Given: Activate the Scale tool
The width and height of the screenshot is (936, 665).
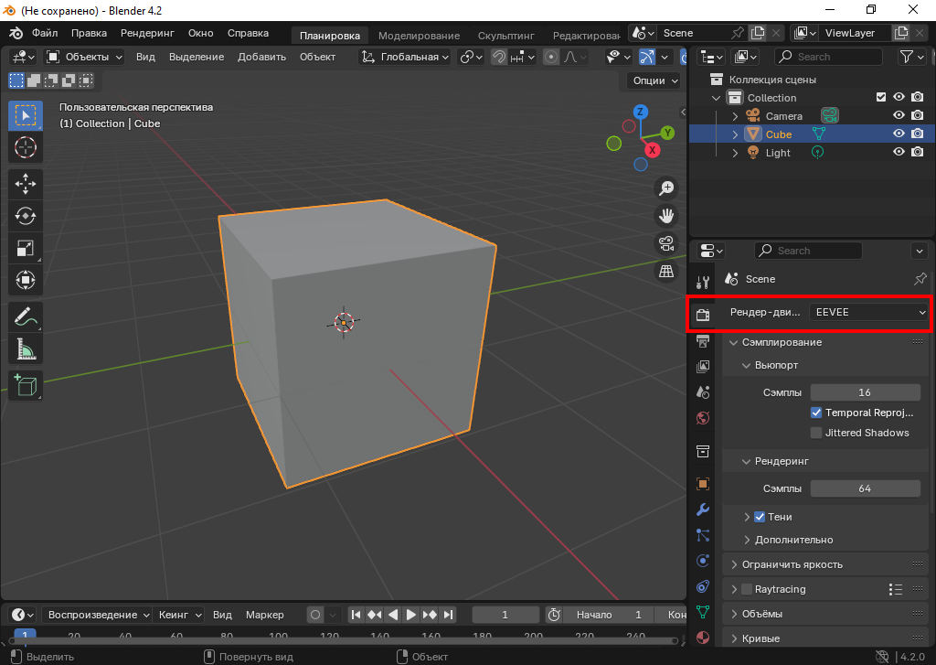Looking at the screenshot, I should point(26,248).
